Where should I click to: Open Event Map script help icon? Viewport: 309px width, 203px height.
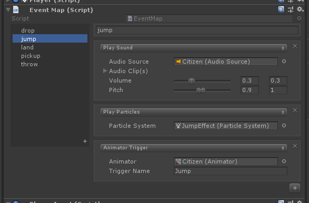click(x=281, y=9)
